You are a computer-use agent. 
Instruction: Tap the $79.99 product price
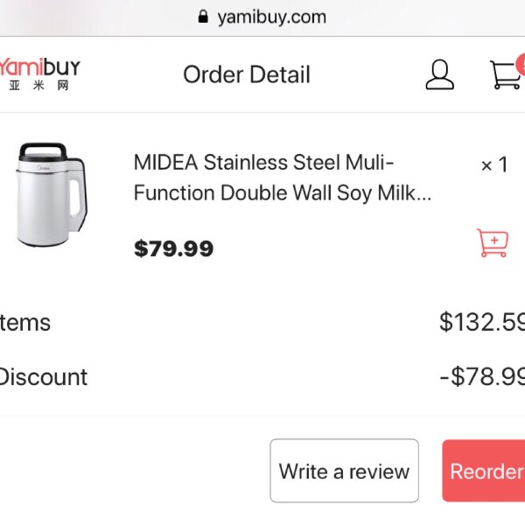(x=173, y=248)
